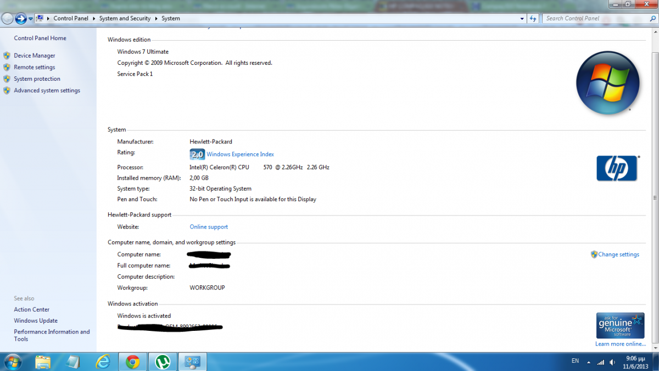The height and width of the screenshot is (371, 659).
Task: Open the Online support website link
Action: 209,226
